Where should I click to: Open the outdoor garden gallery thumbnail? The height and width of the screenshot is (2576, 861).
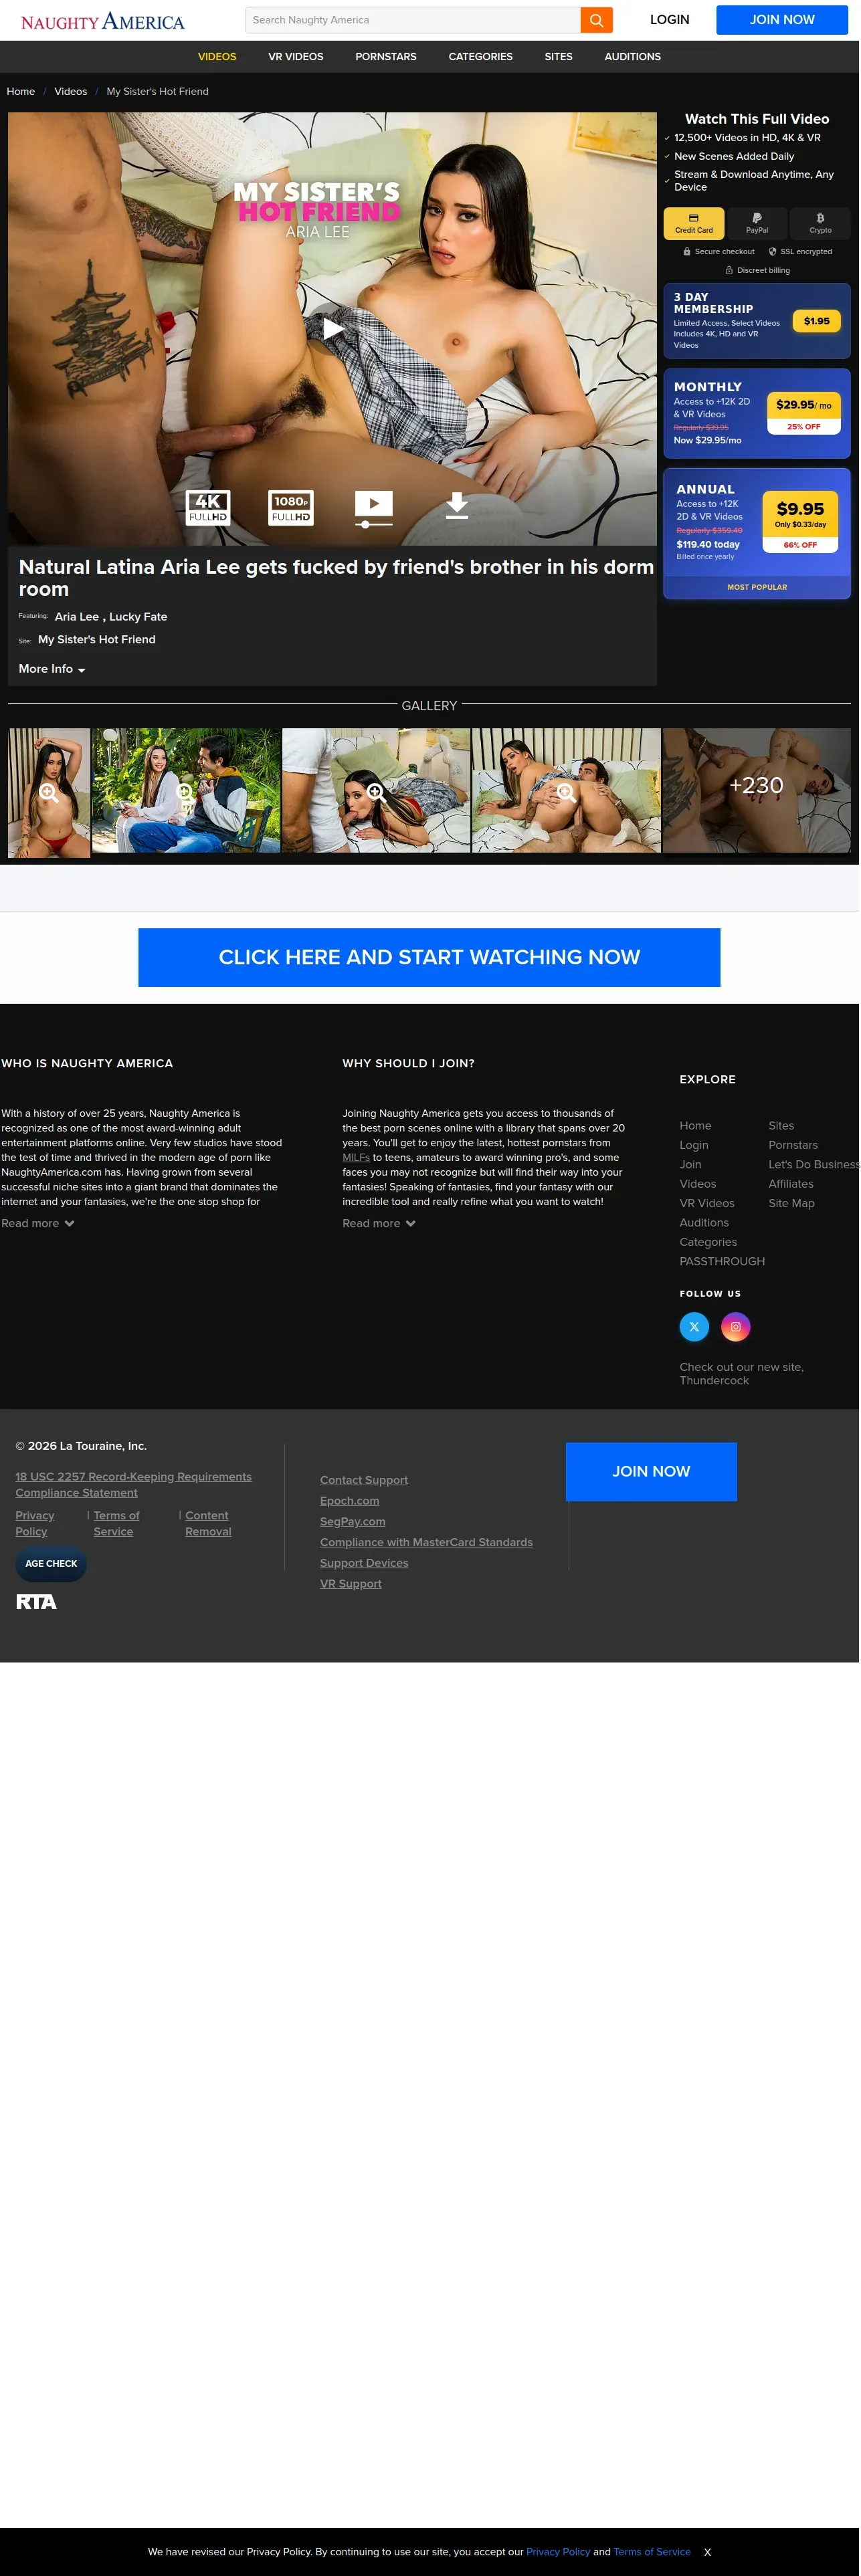pyautogui.click(x=187, y=791)
